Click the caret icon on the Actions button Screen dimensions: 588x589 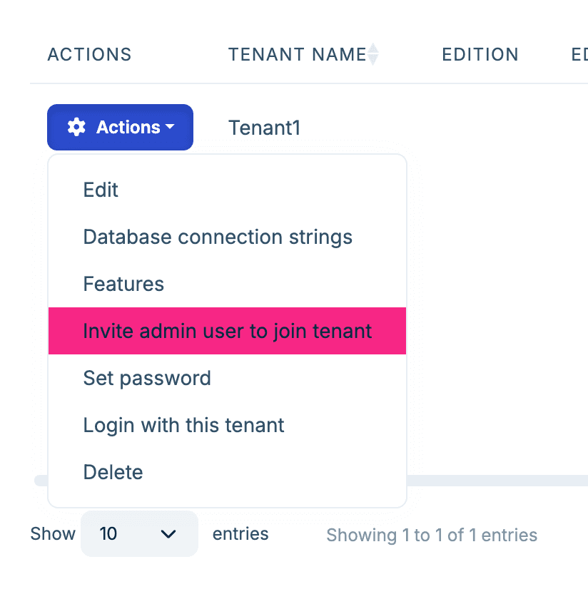170,128
